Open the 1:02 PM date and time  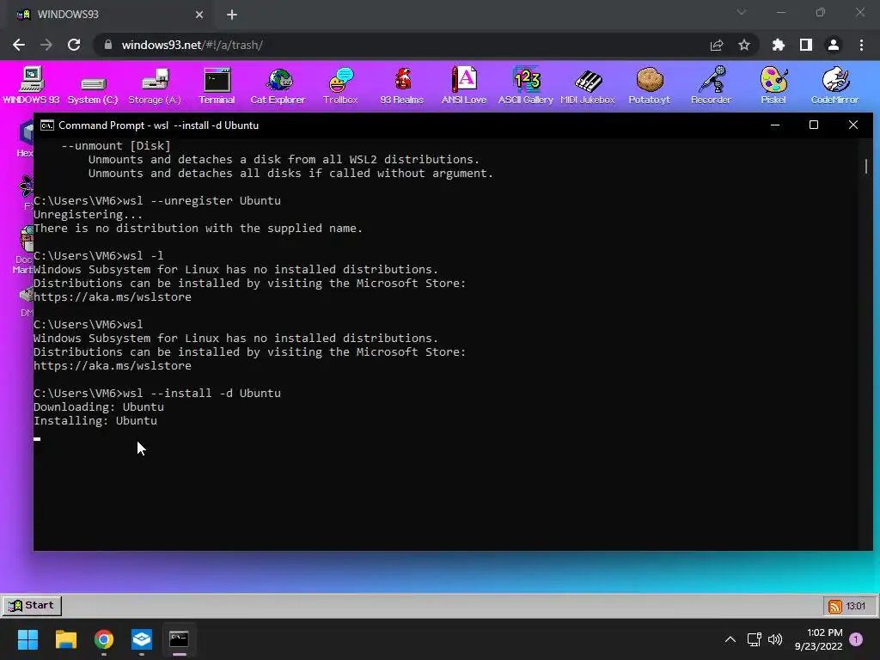coord(819,639)
